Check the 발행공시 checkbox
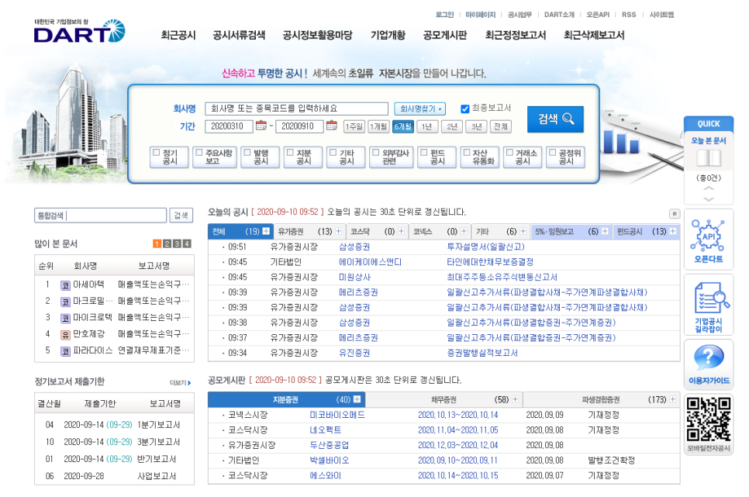This screenshot has width=749, height=497. (x=247, y=153)
